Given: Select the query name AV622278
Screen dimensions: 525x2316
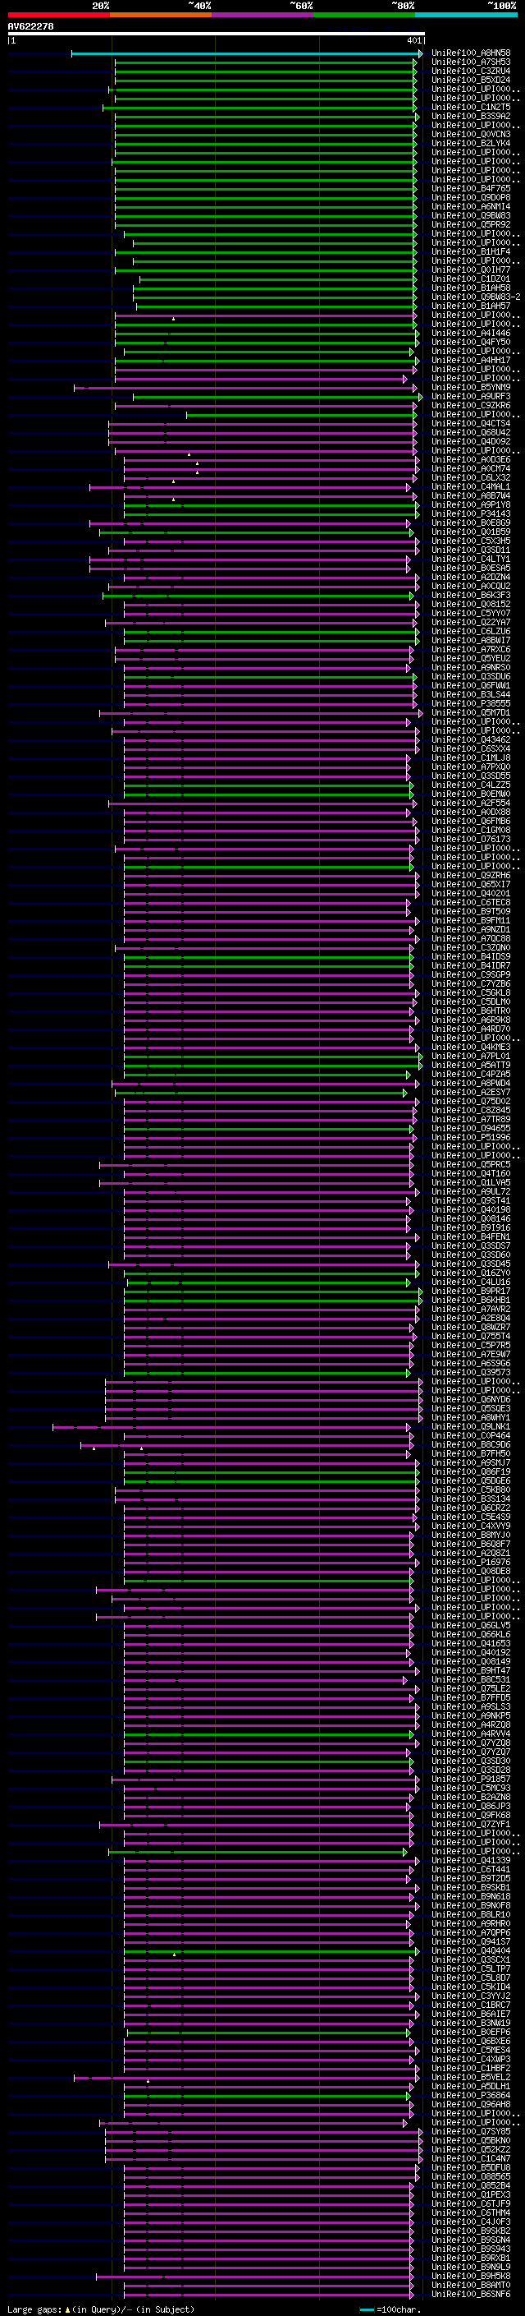Looking at the screenshot, I should coord(30,27).
